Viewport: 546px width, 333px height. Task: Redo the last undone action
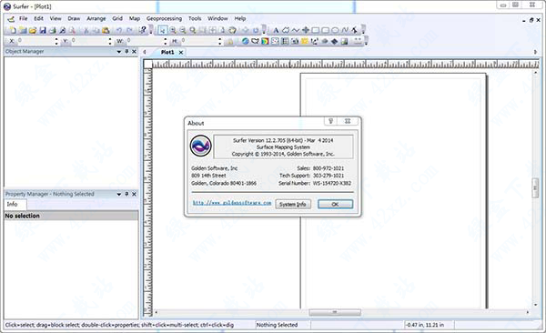[129, 30]
